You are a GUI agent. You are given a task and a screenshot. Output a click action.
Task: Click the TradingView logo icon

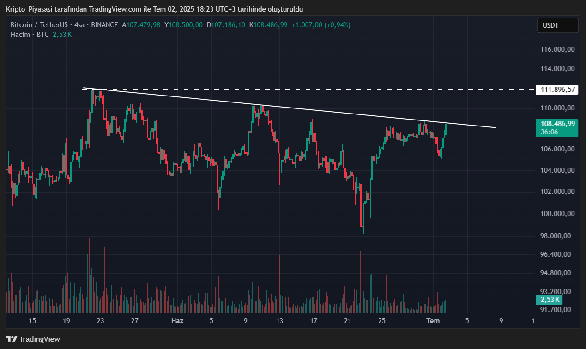(12, 339)
